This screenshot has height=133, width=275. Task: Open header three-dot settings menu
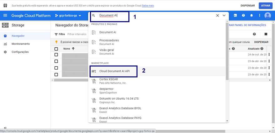[260, 15]
